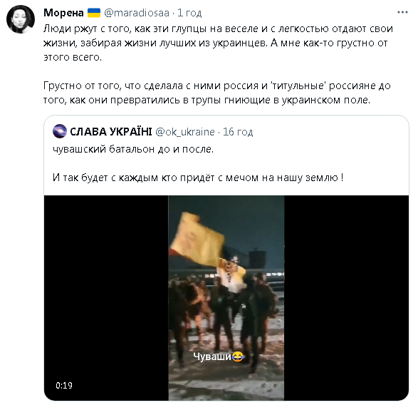This screenshot has height=405, width=413.
Task: Play the embedded video of the flag-waving crowd
Action: pos(226,298)
